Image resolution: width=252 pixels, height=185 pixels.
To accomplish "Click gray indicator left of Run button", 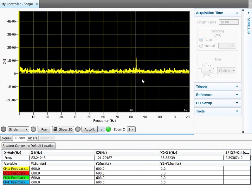I will (x=33, y=129).
